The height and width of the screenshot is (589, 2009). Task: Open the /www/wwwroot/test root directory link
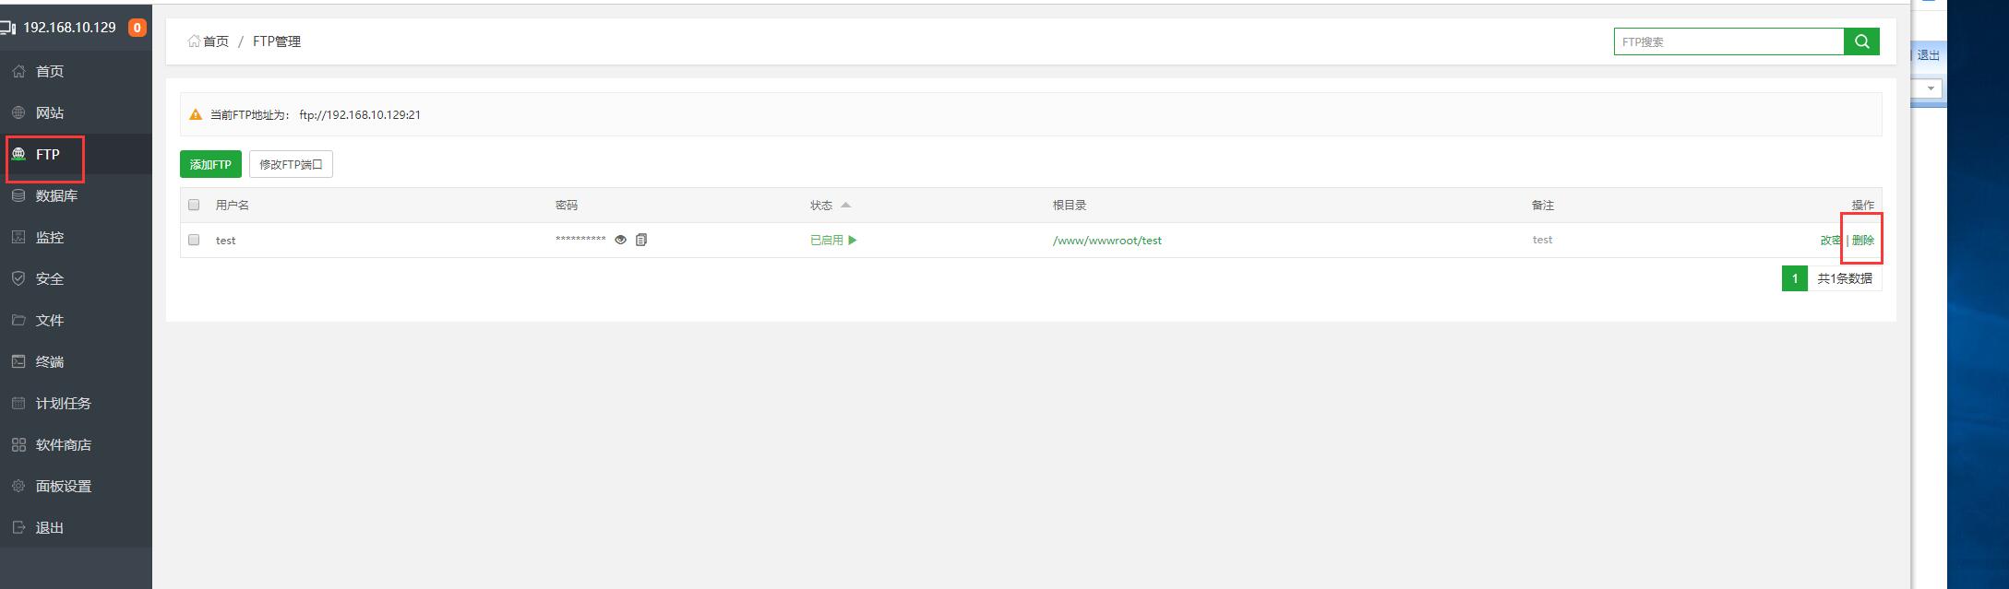click(x=1107, y=240)
